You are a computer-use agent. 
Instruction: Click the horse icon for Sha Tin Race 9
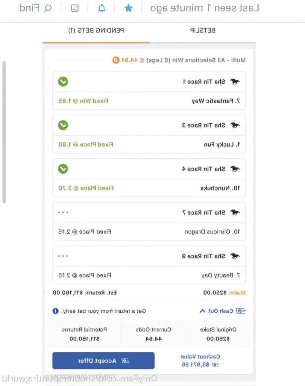[235, 256]
